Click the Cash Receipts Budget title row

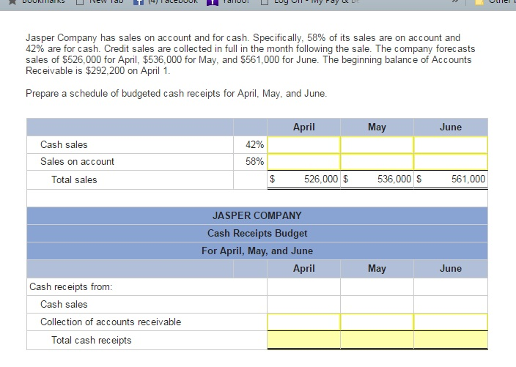257,234
